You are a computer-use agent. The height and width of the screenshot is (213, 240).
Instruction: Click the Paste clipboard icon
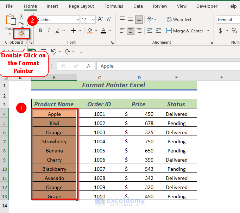point(11,19)
